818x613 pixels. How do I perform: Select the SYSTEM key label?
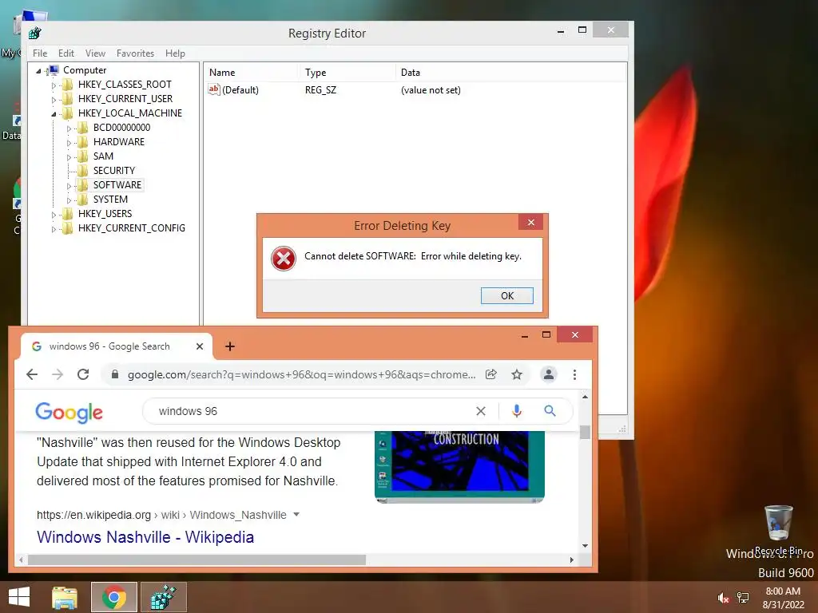110,199
